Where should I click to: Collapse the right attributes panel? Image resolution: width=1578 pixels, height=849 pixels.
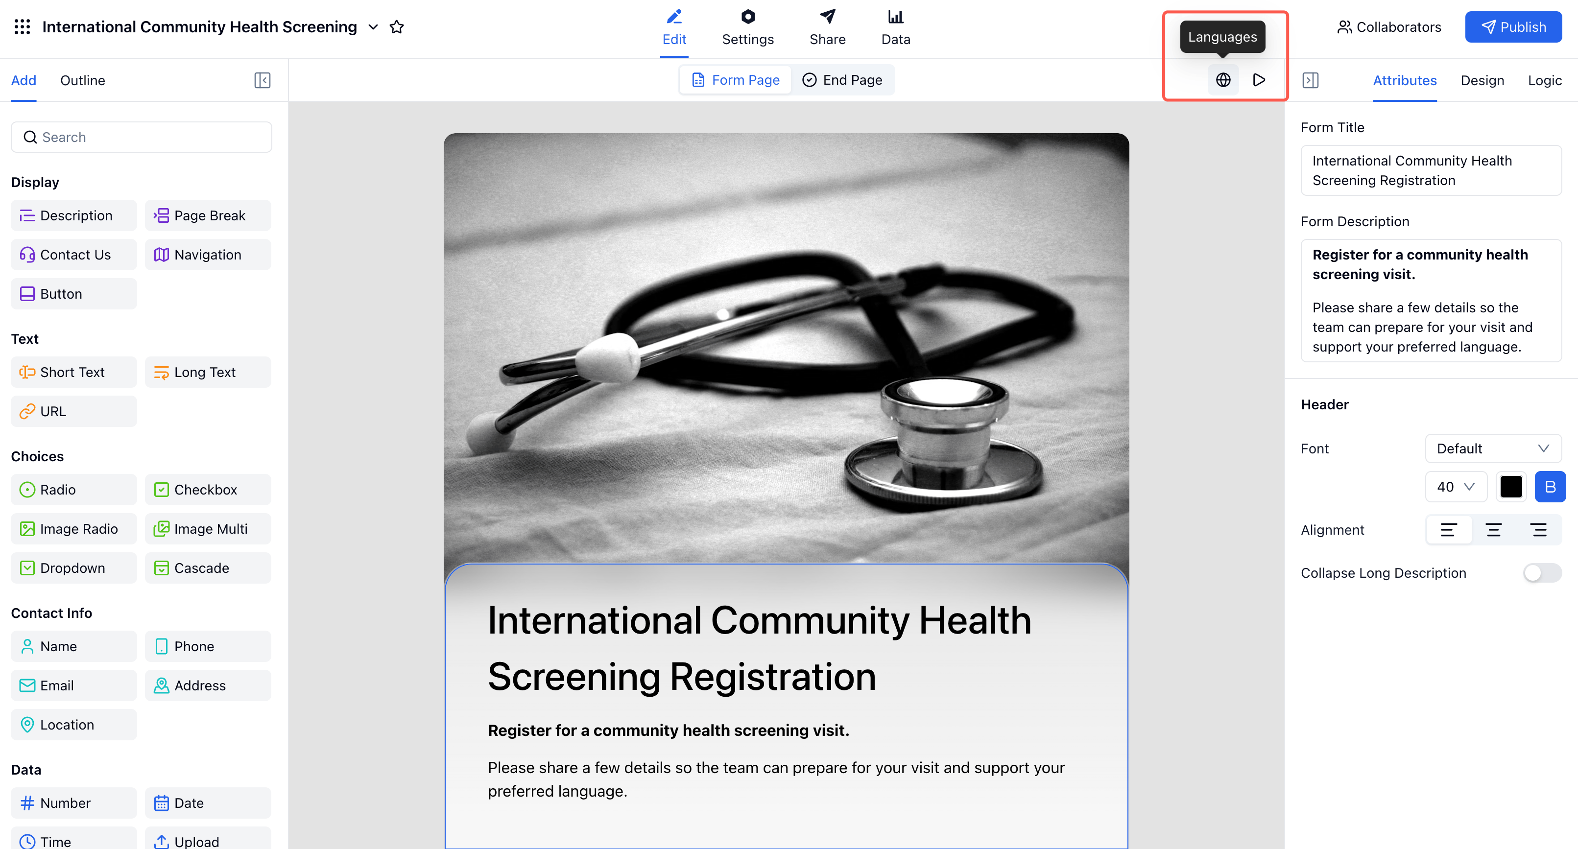coord(1310,80)
